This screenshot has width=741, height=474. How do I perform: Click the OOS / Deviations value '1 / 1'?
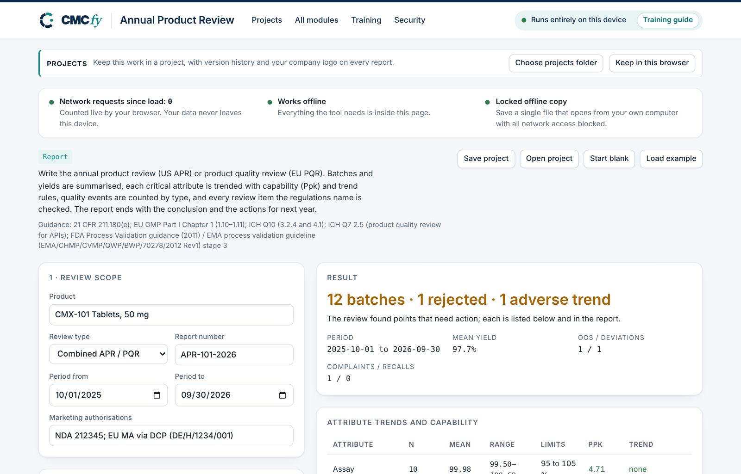click(x=590, y=350)
